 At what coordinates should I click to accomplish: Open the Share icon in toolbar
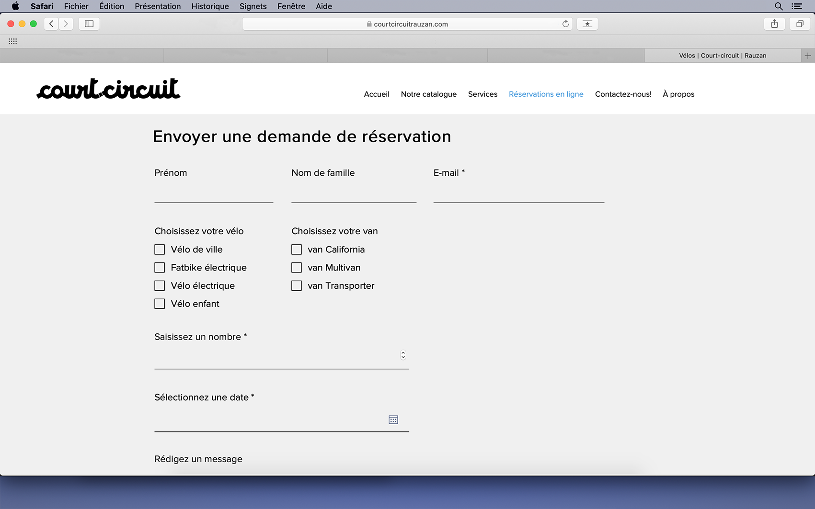774,24
